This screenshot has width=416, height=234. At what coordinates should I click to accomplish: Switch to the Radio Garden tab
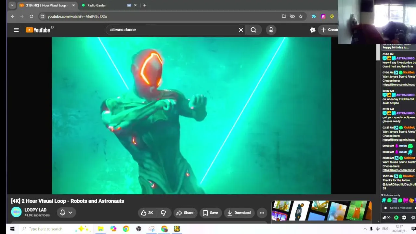click(97, 5)
